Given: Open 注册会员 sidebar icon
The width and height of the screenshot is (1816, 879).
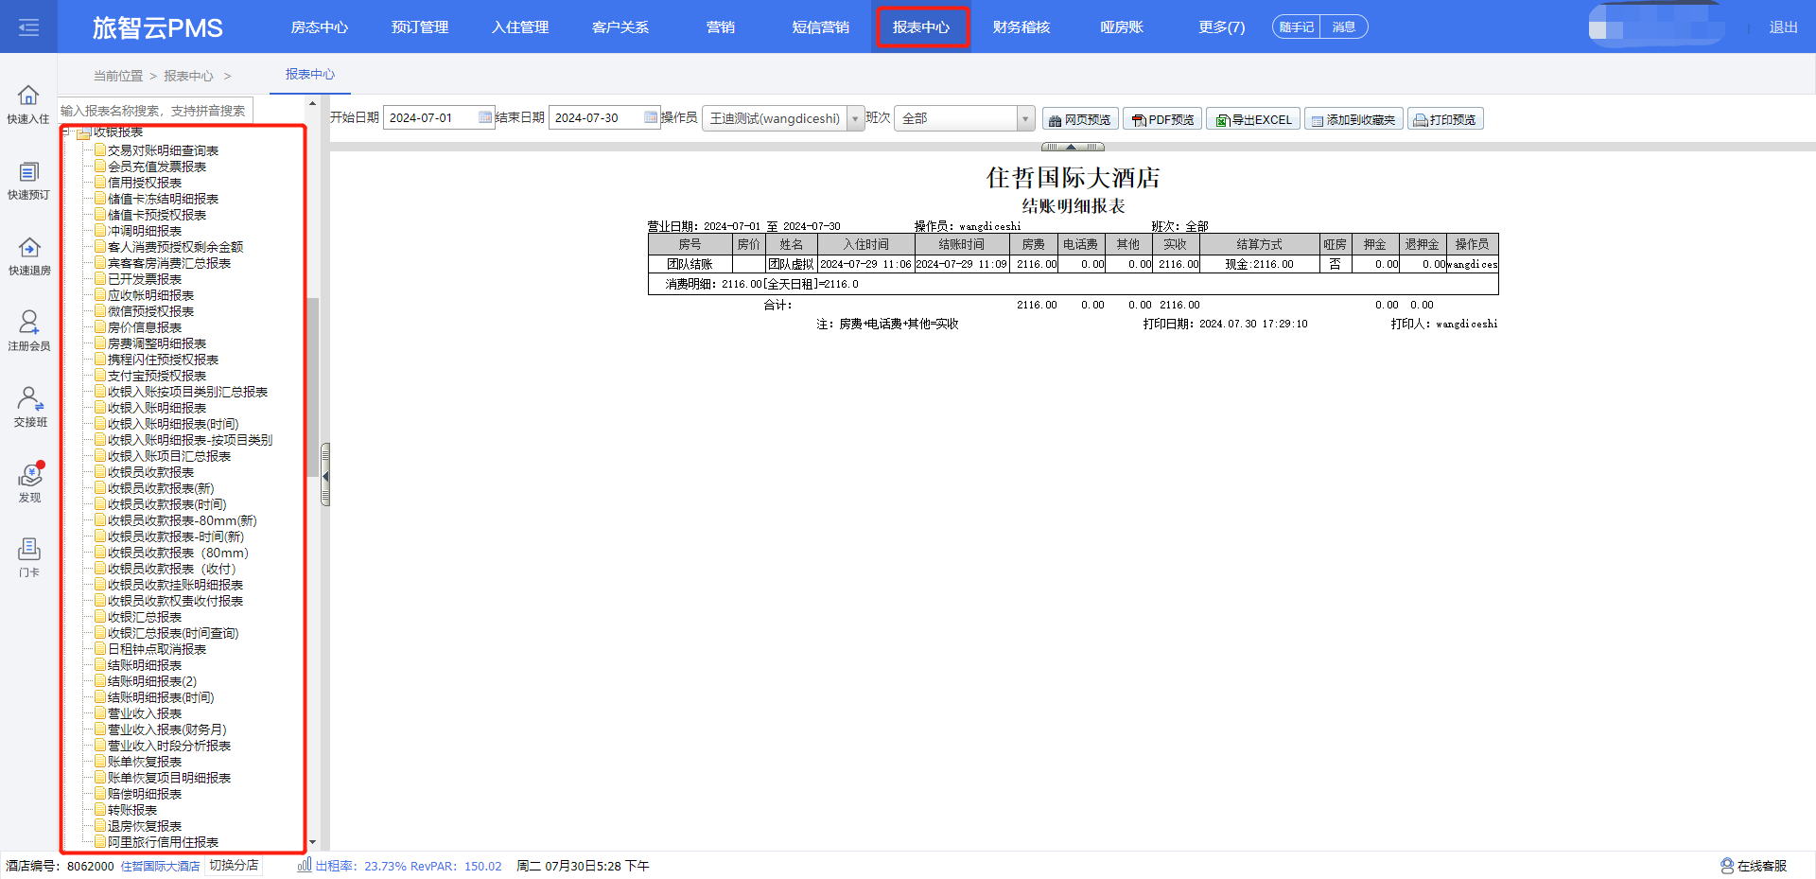Looking at the screenshot, I should tap(28, 322).
